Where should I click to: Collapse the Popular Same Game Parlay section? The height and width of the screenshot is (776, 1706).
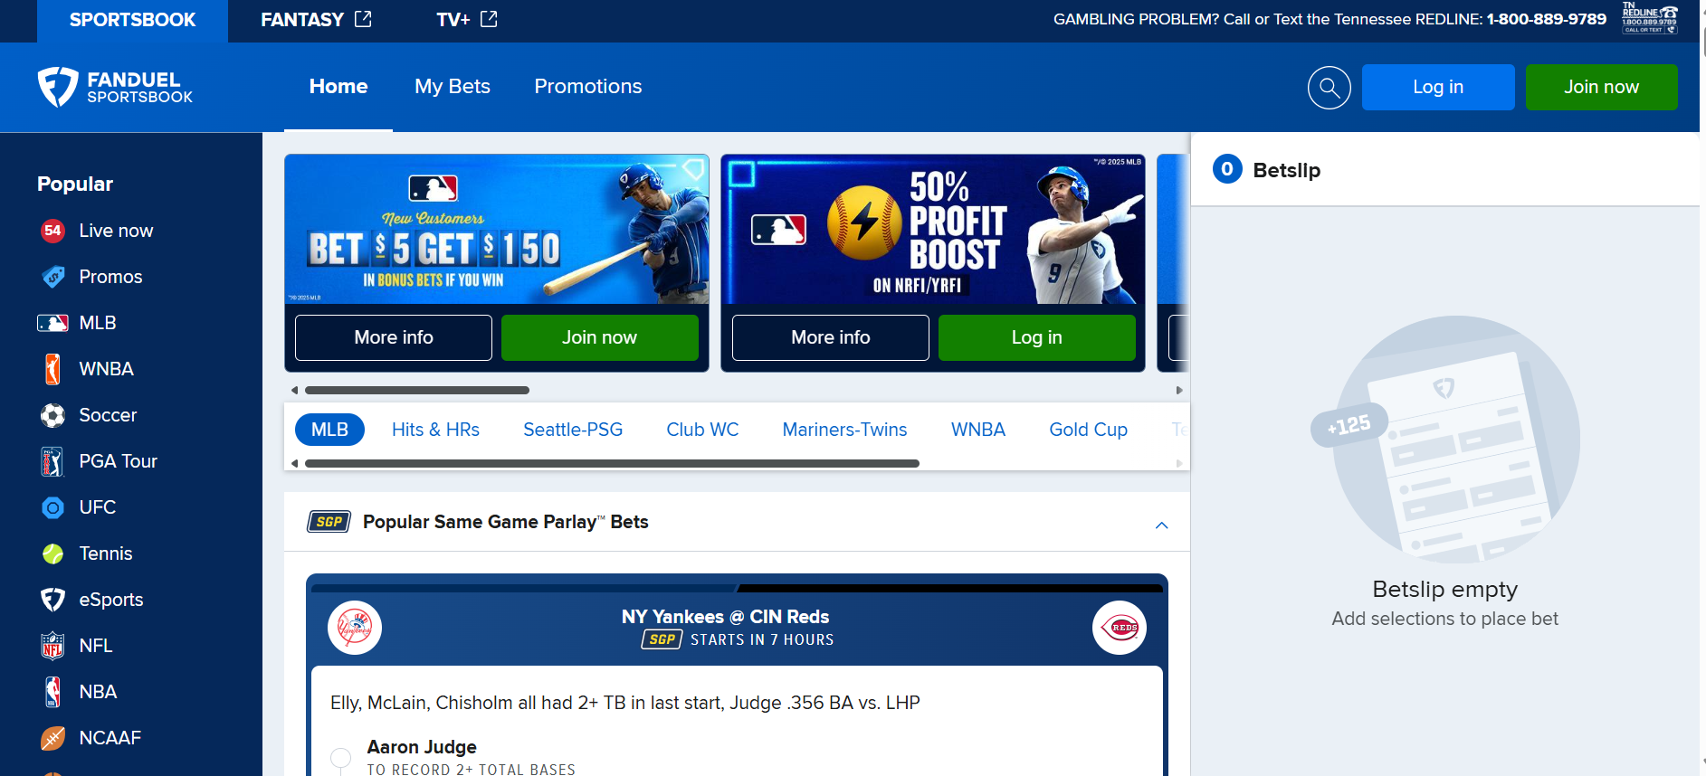coord(1162,525)
